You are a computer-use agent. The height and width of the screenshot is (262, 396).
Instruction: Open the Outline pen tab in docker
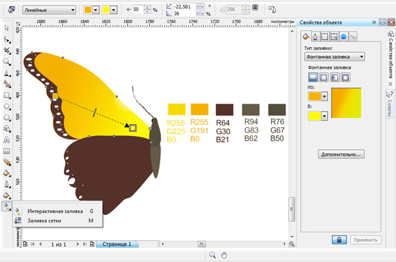pyautogui.click(x=315, y=37)
